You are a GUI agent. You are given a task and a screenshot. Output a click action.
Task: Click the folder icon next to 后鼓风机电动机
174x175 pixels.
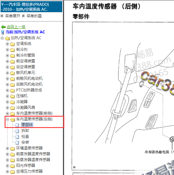click(12, 85)
